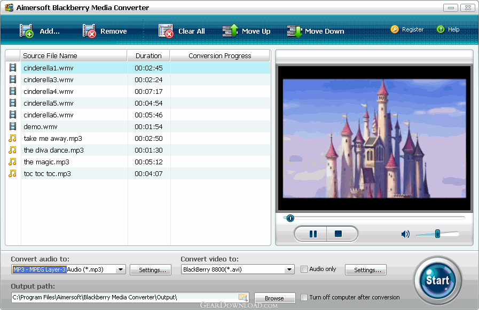
Task: Click the Help link text
Action: point(454,29)
